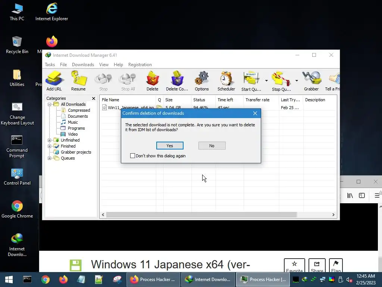382x287 pixels.
Task: Select Grabber projects in tree
Action: click(76, 152)
